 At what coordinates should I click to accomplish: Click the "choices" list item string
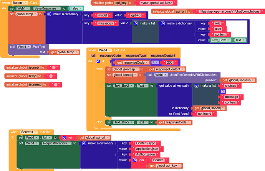coord(230,85)
